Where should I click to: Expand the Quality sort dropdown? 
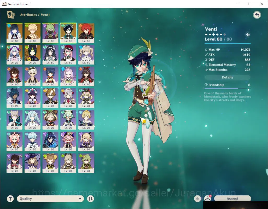pyautogui.click(x=50, y=199)
